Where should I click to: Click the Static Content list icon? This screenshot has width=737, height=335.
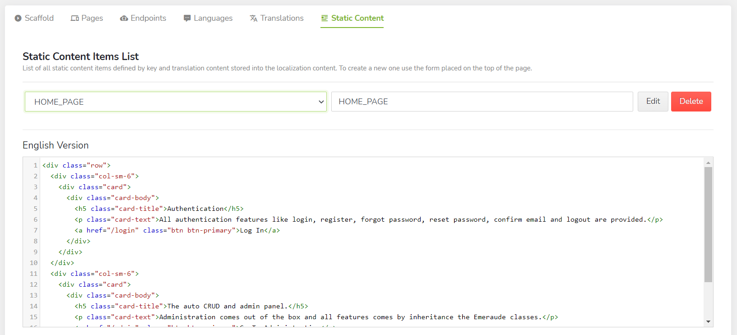coord(324,19)
